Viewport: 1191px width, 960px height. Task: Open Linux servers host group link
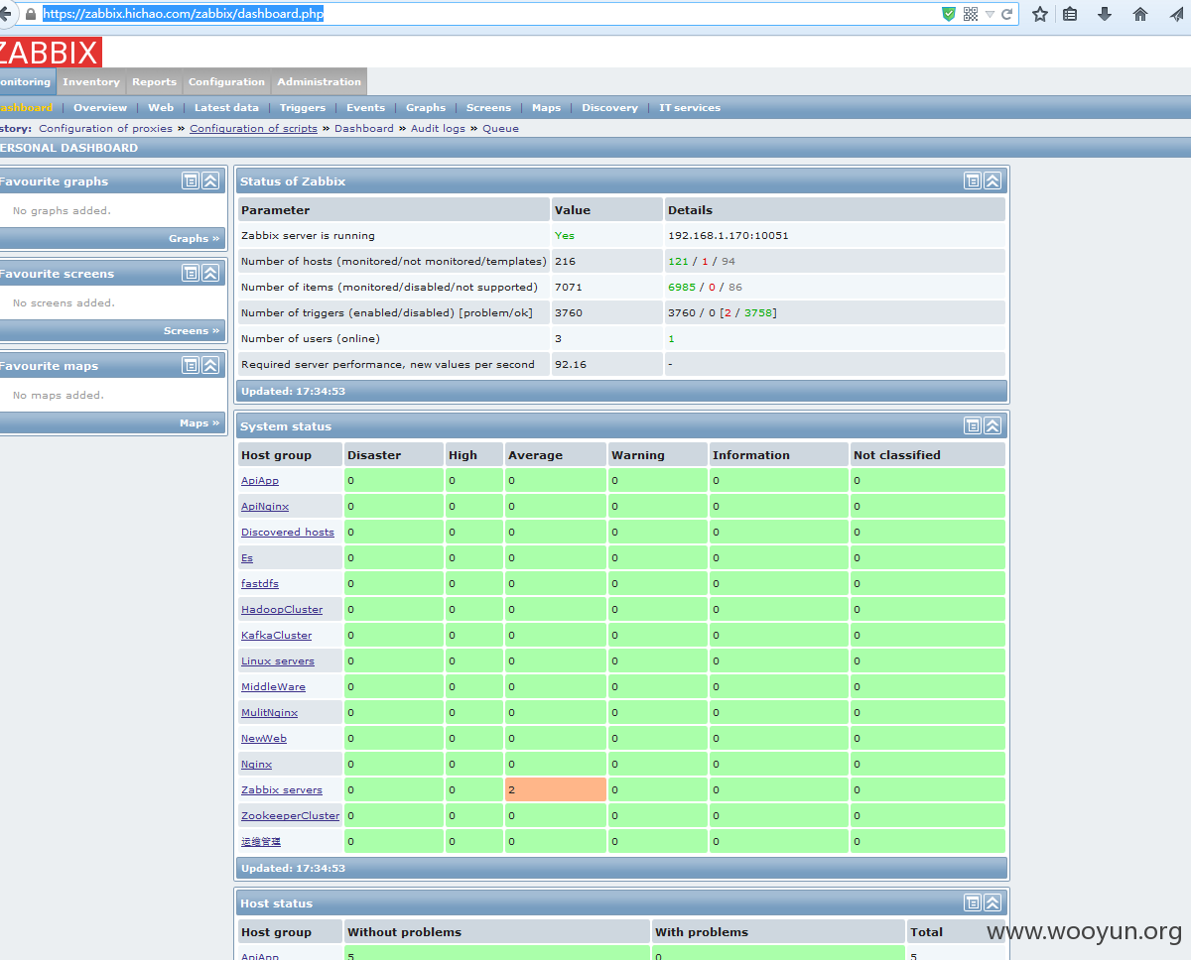tap(278, 660)
